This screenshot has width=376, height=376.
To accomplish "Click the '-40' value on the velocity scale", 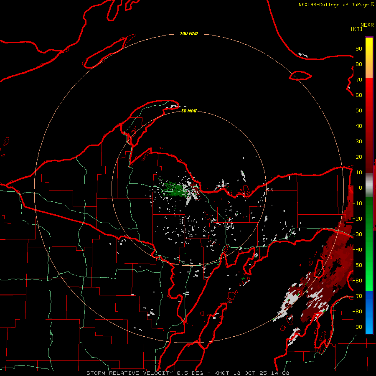I will 357,250.
